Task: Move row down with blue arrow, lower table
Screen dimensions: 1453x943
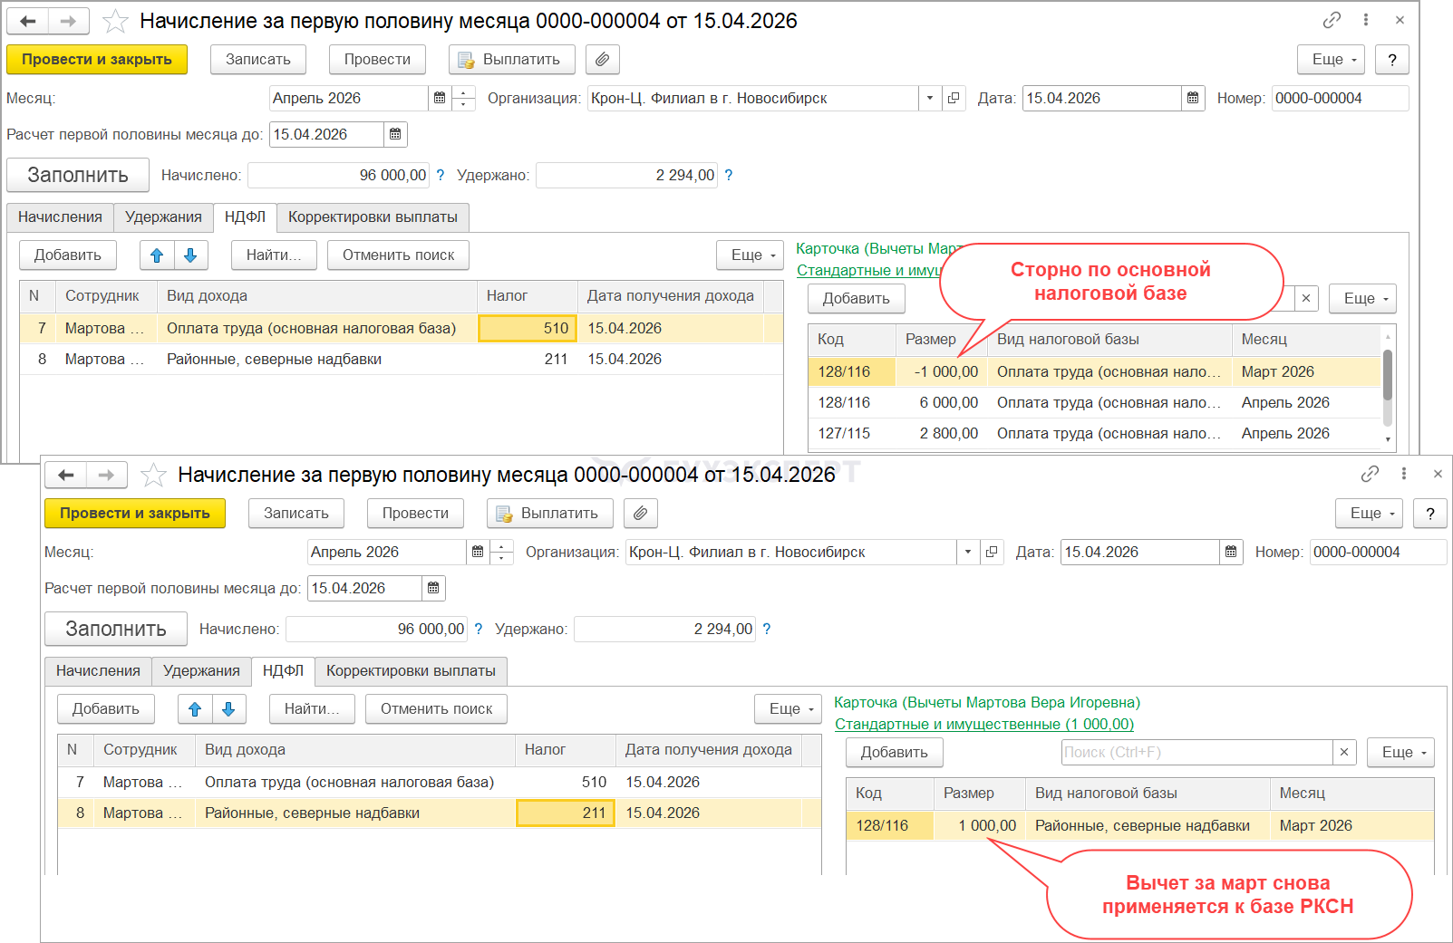Action: (x=228, y=709)
